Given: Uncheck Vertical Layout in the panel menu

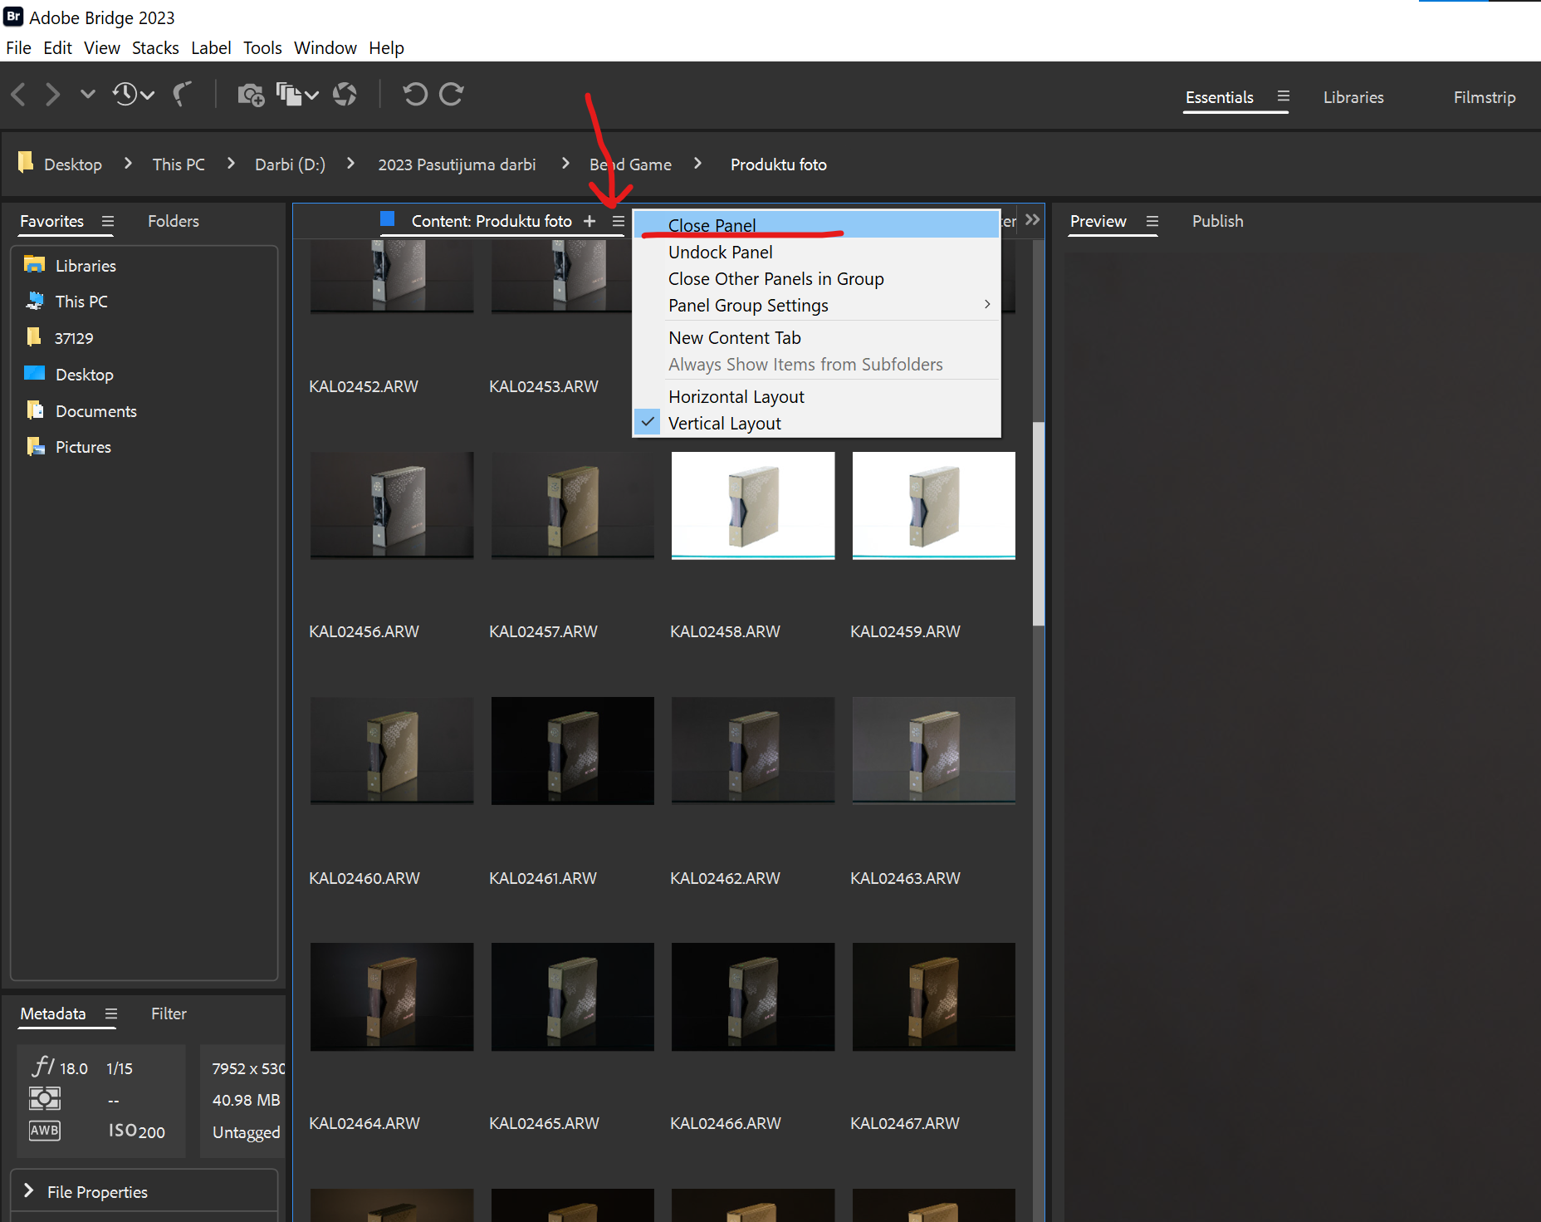Looking at the screenshot, I should (x=724, y=423).
